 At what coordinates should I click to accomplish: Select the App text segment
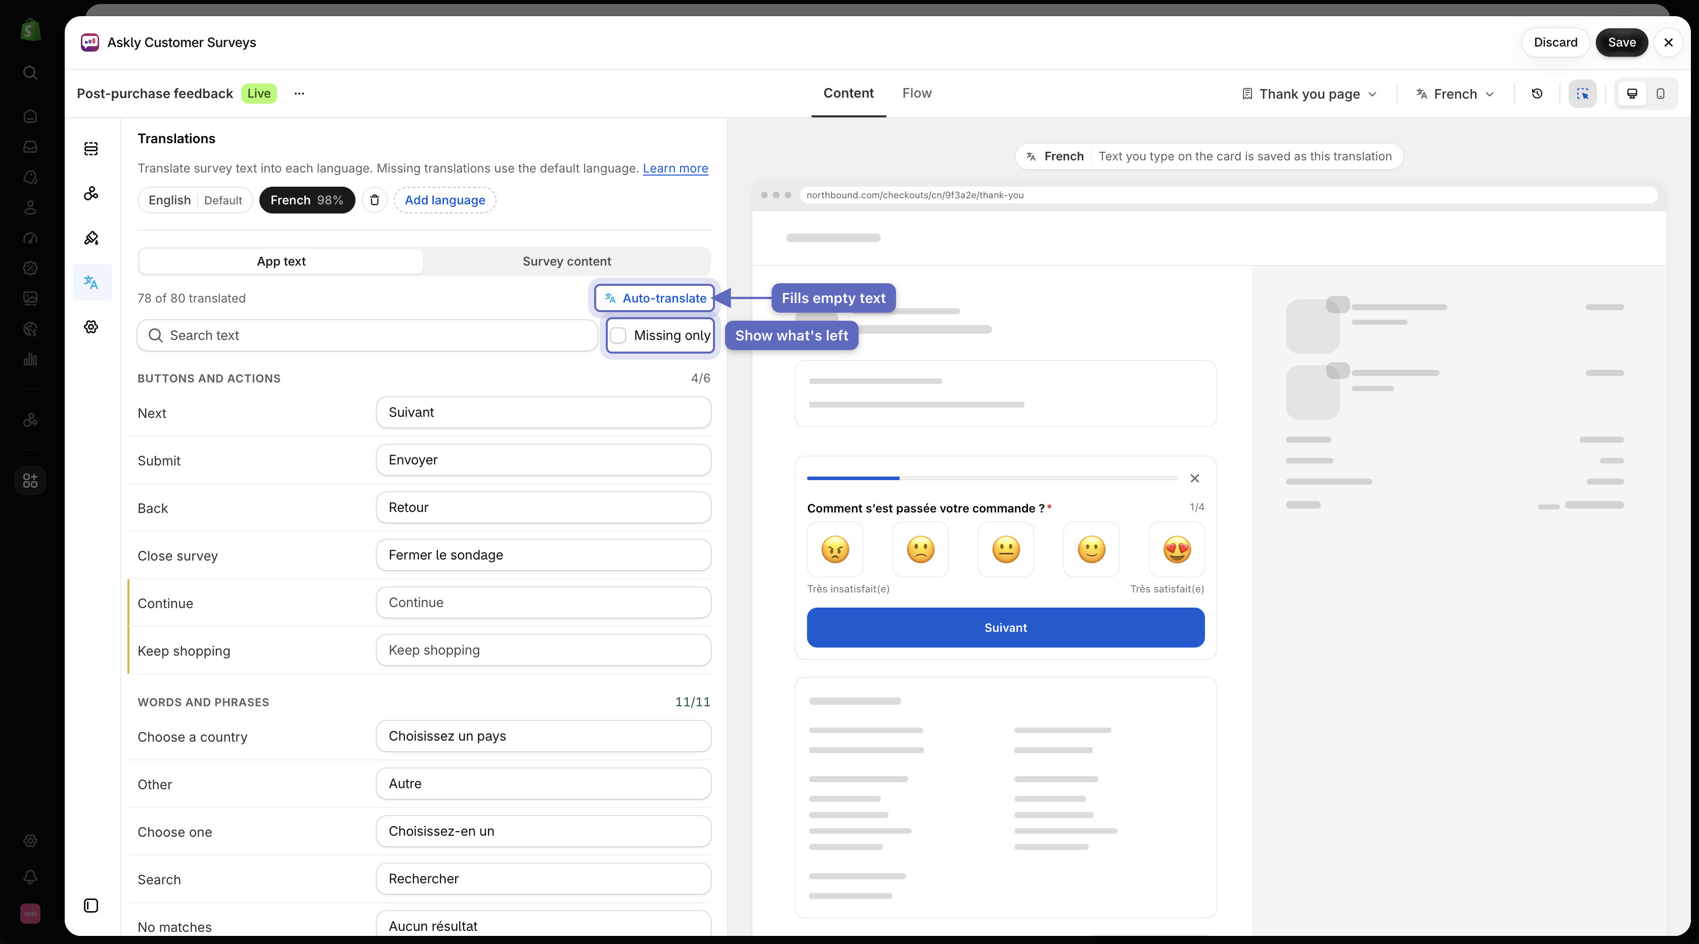(x=281, y=261)
